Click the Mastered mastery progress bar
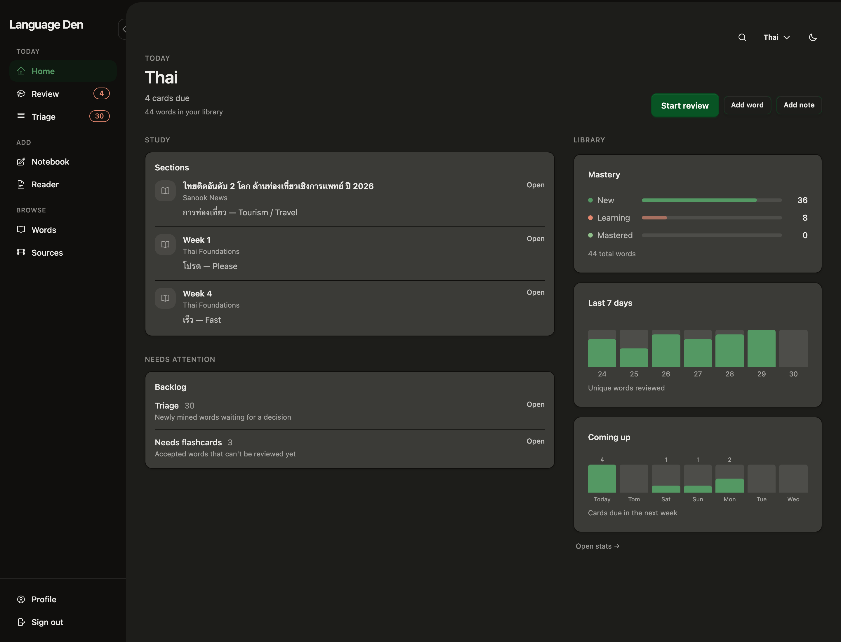Image resolution: width=841 pixels, height=642 pixels. [x=711, y=235]
